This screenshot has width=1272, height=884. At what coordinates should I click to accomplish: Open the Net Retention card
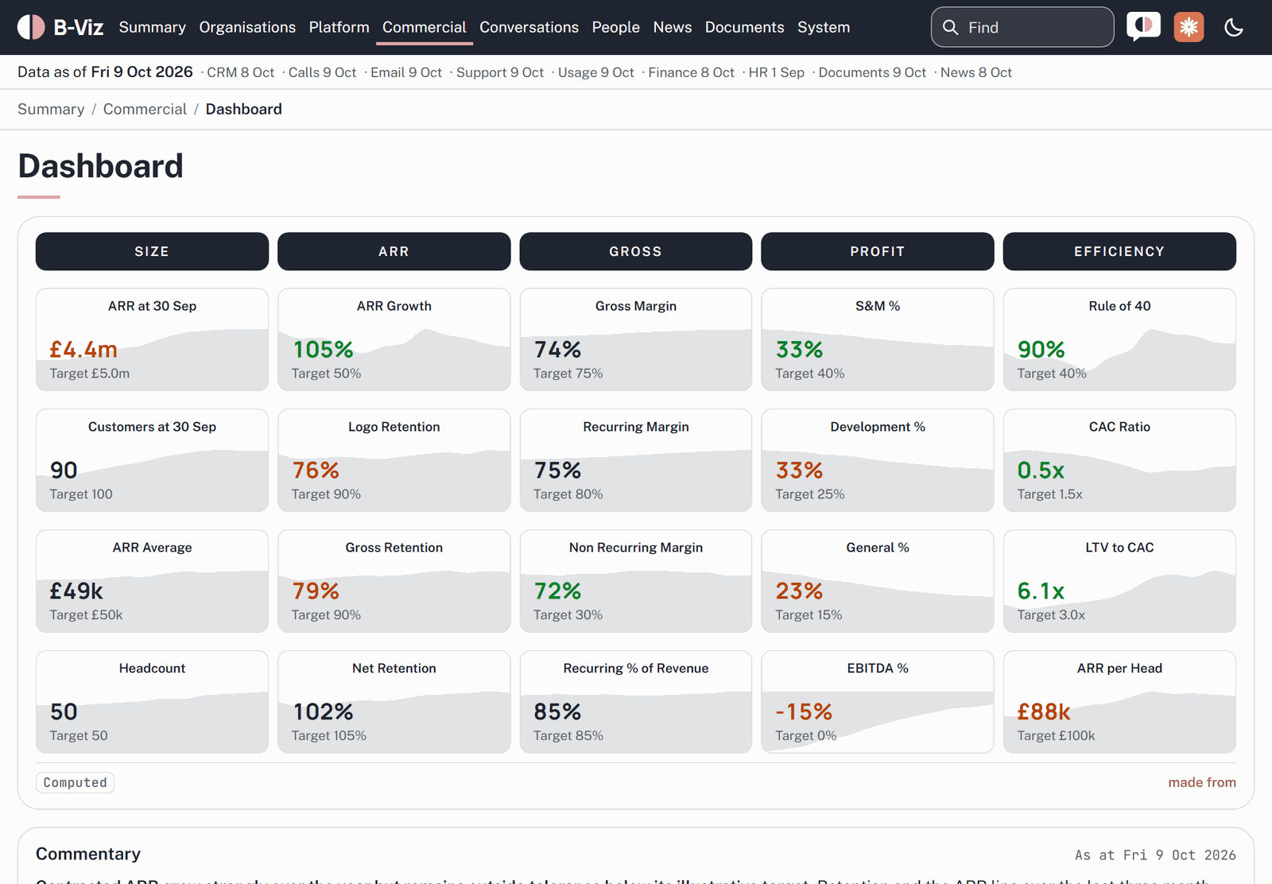click(394, 702)
